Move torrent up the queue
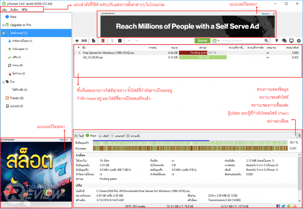 point(129,41)
